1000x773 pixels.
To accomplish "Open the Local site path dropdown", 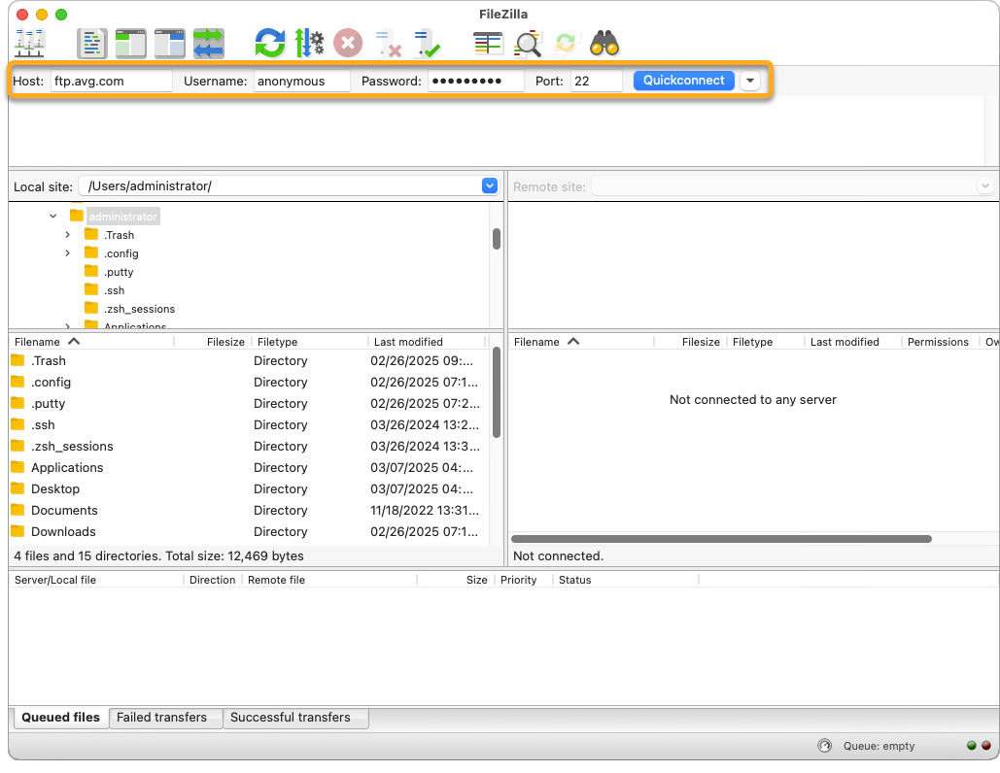I will [490, 185].
